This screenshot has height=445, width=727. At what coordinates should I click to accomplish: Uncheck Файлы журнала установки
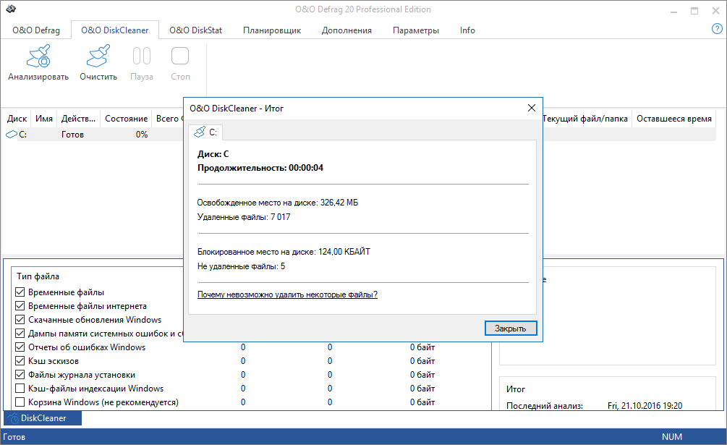point(20,375)
